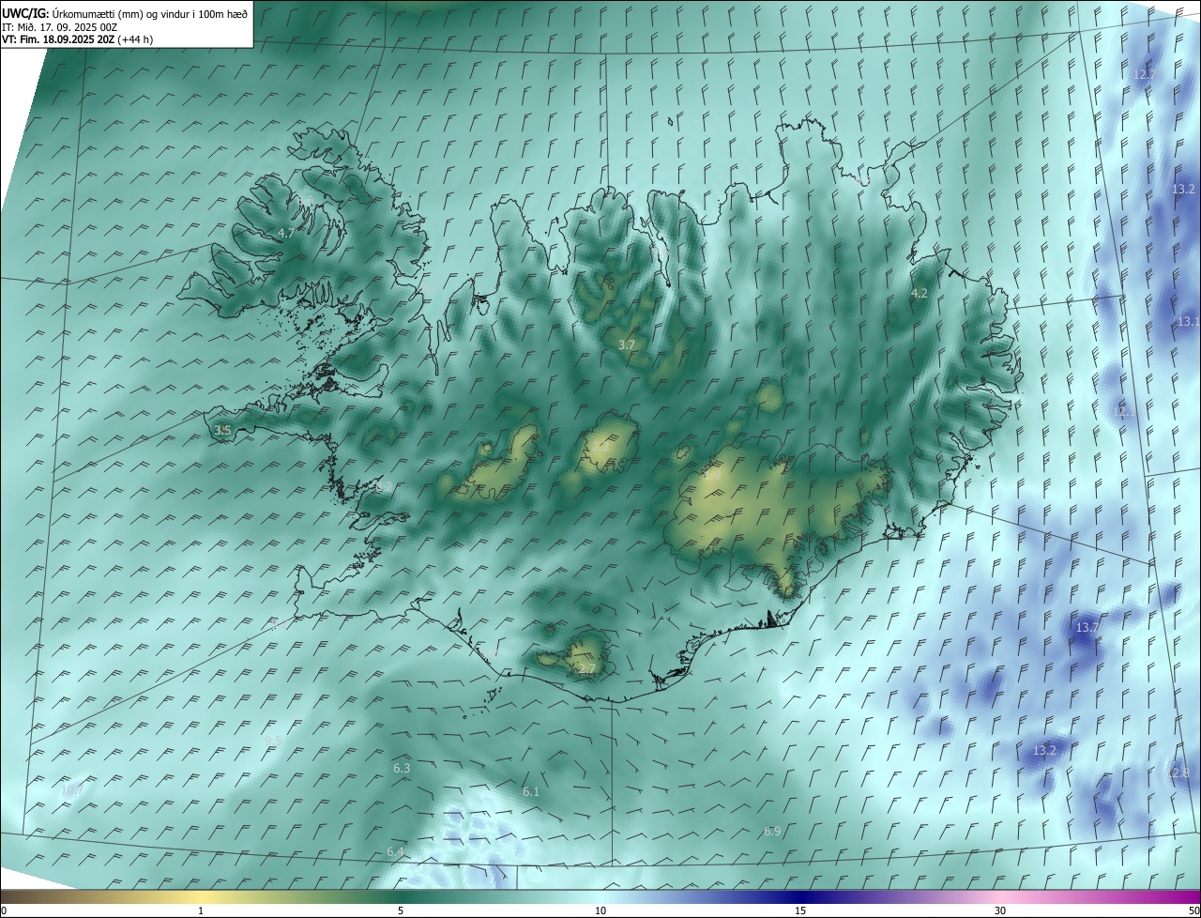
Task: Select the 30 tick on the colour scale
Action: click(1000, 910)
